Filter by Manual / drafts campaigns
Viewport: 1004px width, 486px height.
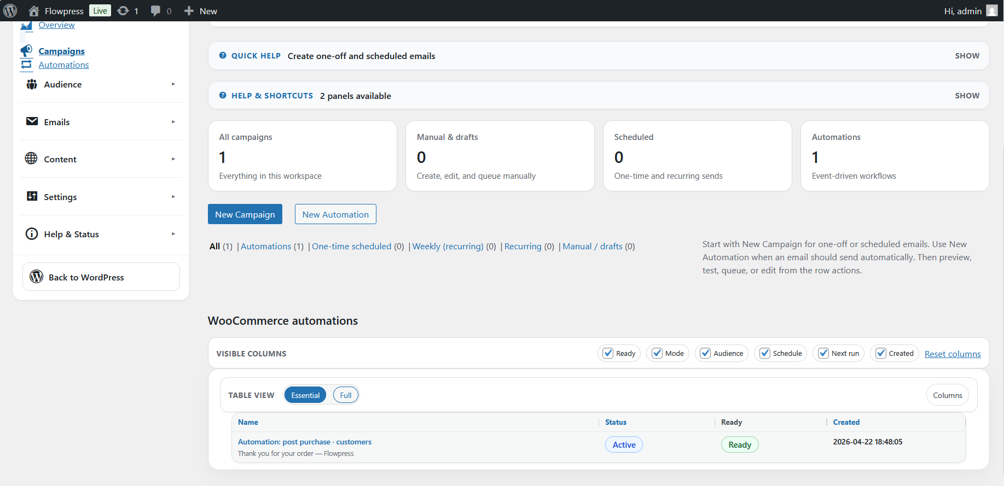click(593, 247)
